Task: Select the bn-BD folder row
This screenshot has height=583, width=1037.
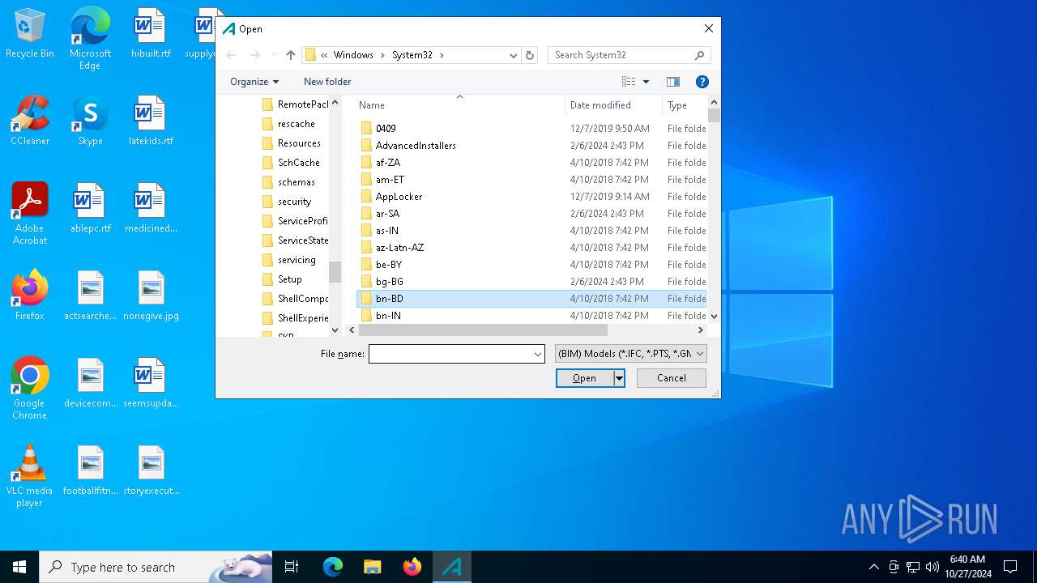Action: 531,299
